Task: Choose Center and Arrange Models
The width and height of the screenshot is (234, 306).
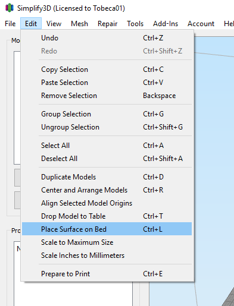Action: tap(107, 190)
